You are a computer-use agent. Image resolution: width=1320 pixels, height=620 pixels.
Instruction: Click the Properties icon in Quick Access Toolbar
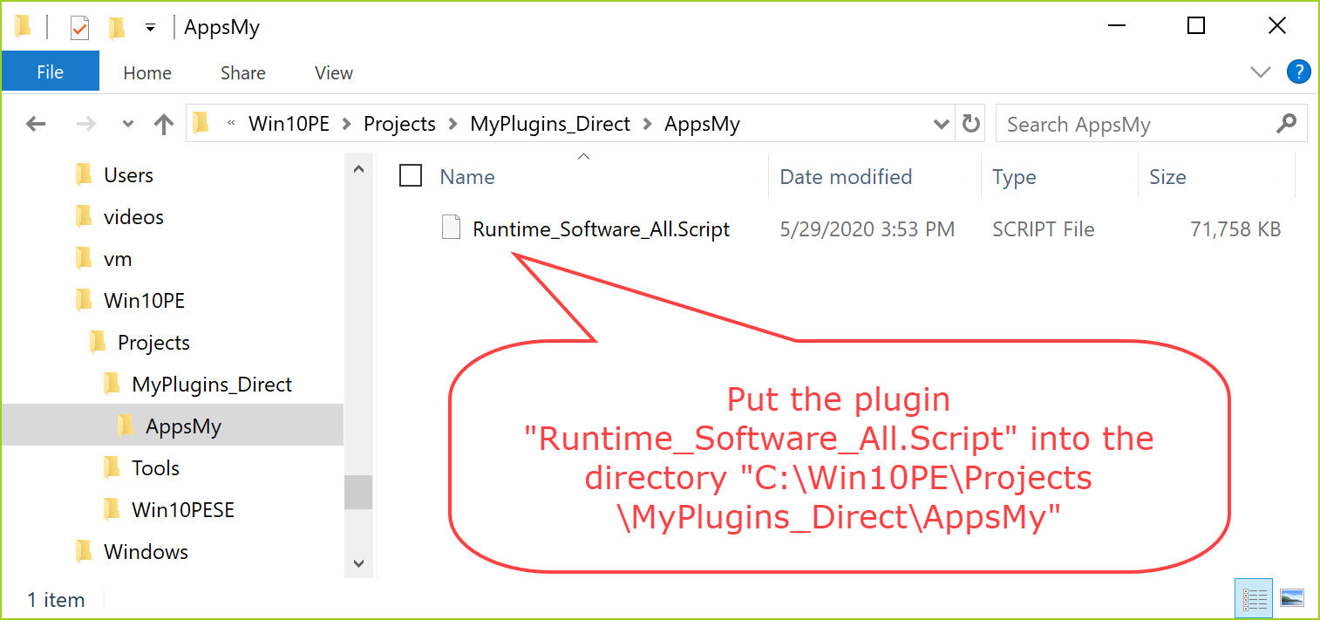click(79, 28)
